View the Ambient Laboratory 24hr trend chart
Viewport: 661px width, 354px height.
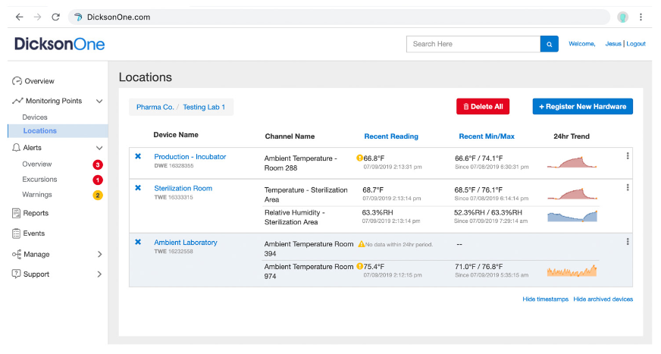[x=572, y=270]
